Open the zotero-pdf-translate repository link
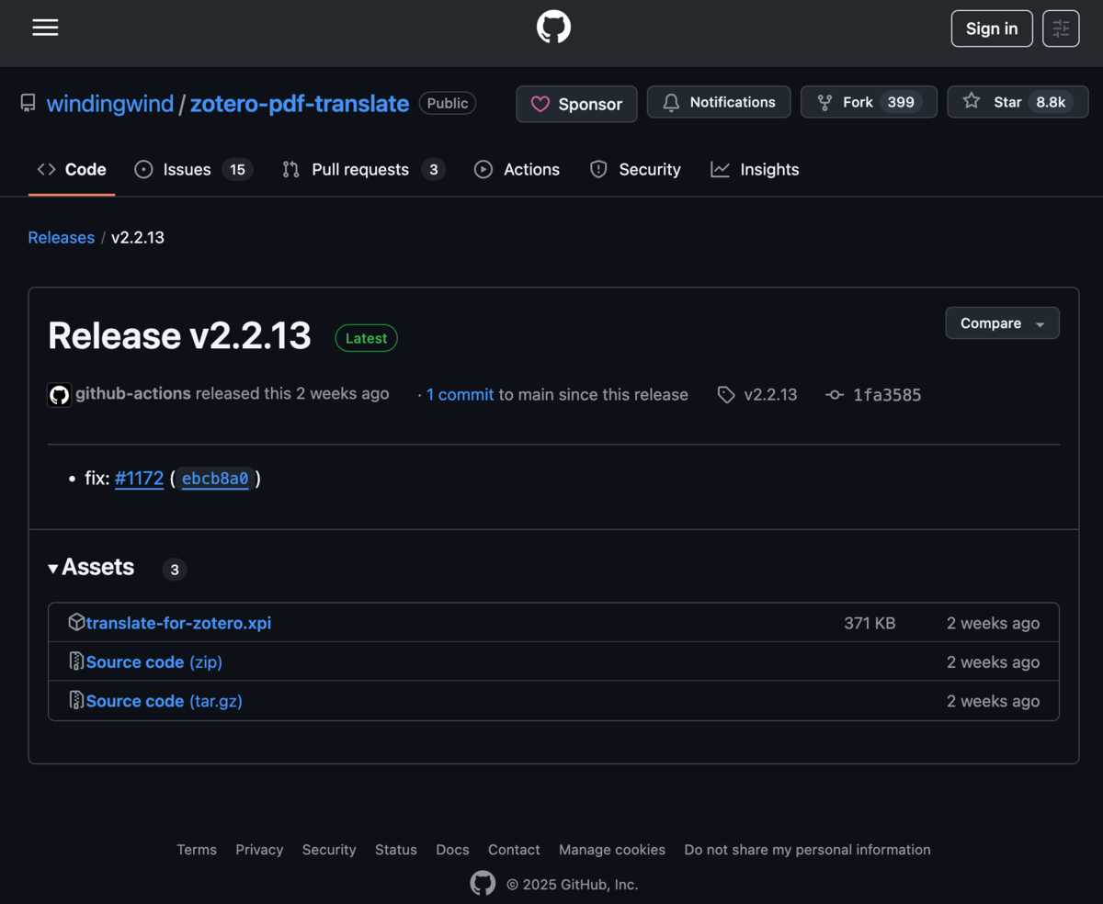This screenshot has height=904, width=1103. click(300, 104)
